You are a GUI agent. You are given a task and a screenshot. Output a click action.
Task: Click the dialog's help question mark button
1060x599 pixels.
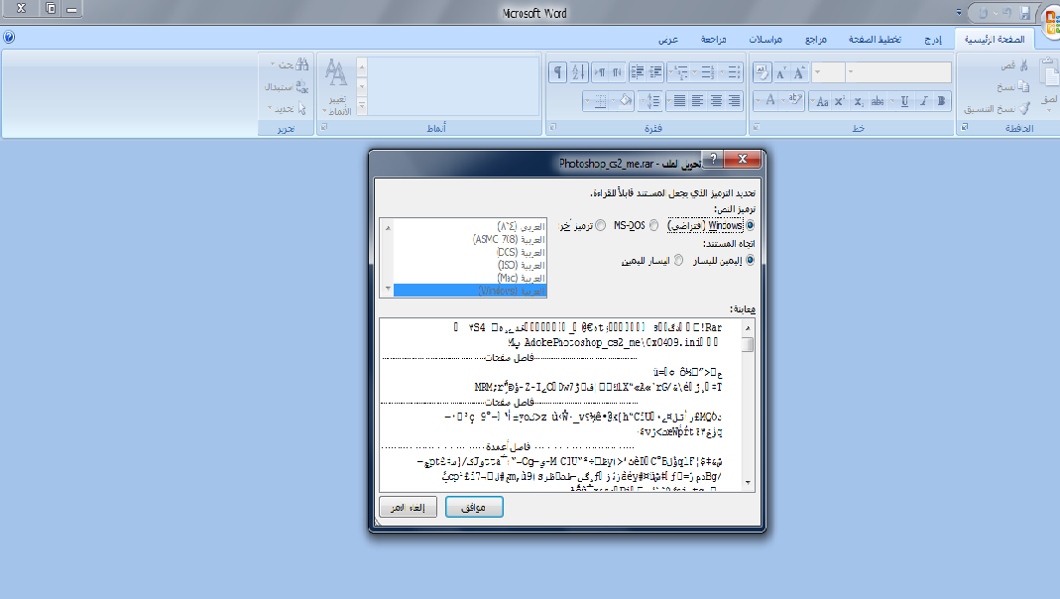pos(713,159)
